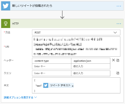
Task: Open the ellipsis menu of the new tweet trigger
Action: tap(119, 6)
